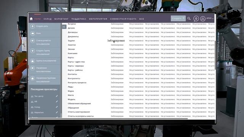Screen dimensions: 244x137
Task: Open the МЕРОПРИЯТИЯ menu
Action: click(98, 19)
